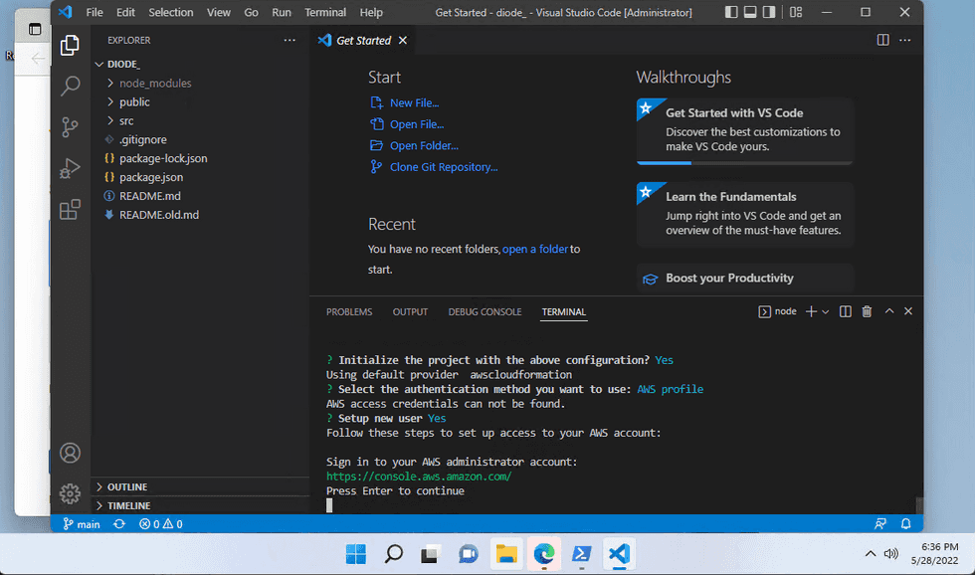Click the Windows Start button on taskbar
This screenshot has height=575, width=975.
356,554
